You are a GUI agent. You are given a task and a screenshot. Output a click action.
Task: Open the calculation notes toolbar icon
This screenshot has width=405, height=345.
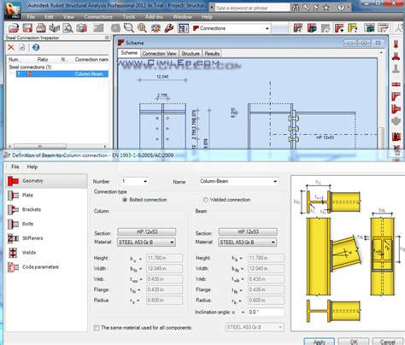coord(183,28)
